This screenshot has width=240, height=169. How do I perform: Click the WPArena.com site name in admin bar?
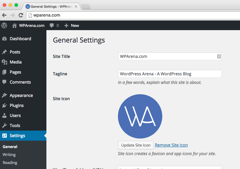tap(32, 25)
